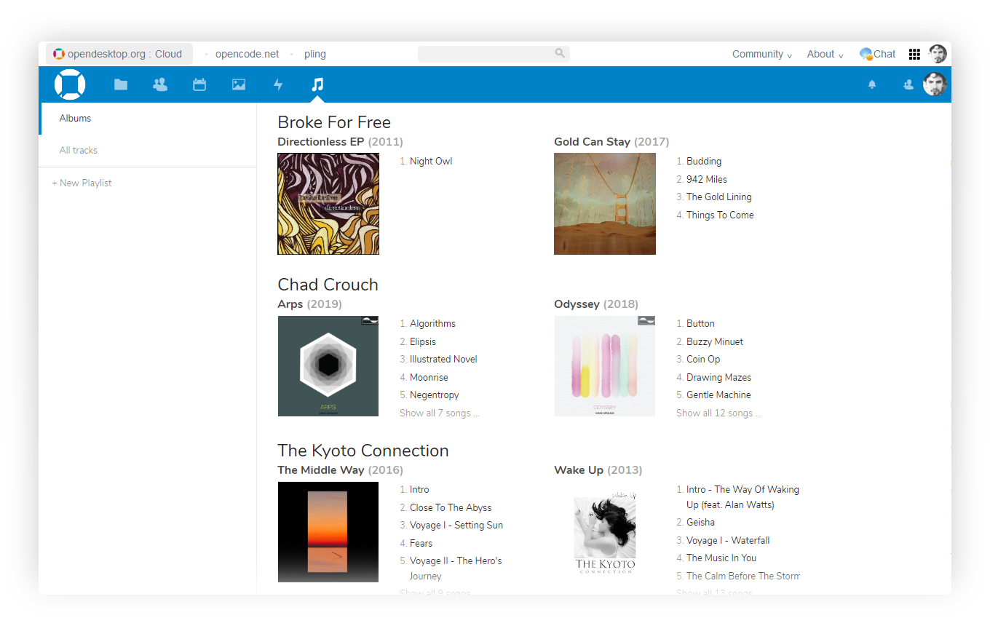Screen dimensions: 990x626
Task: Play the track Coin Op
Action: (703, 360)
